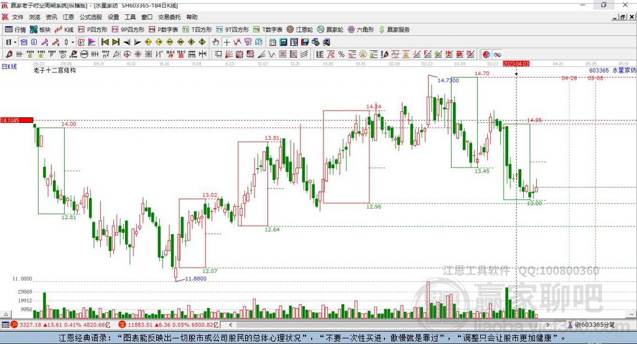Screen dimensions: 637x344
Task: Open the 江恩轮 Gann wheel
Action: (300, 30)
